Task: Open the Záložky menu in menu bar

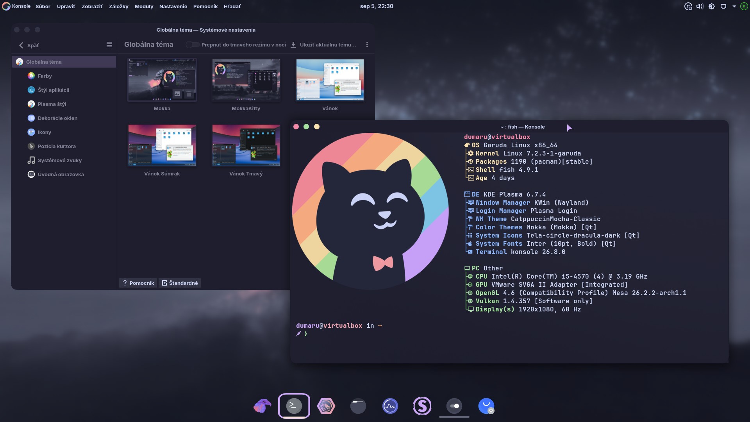Action: (x=118, y=6)
